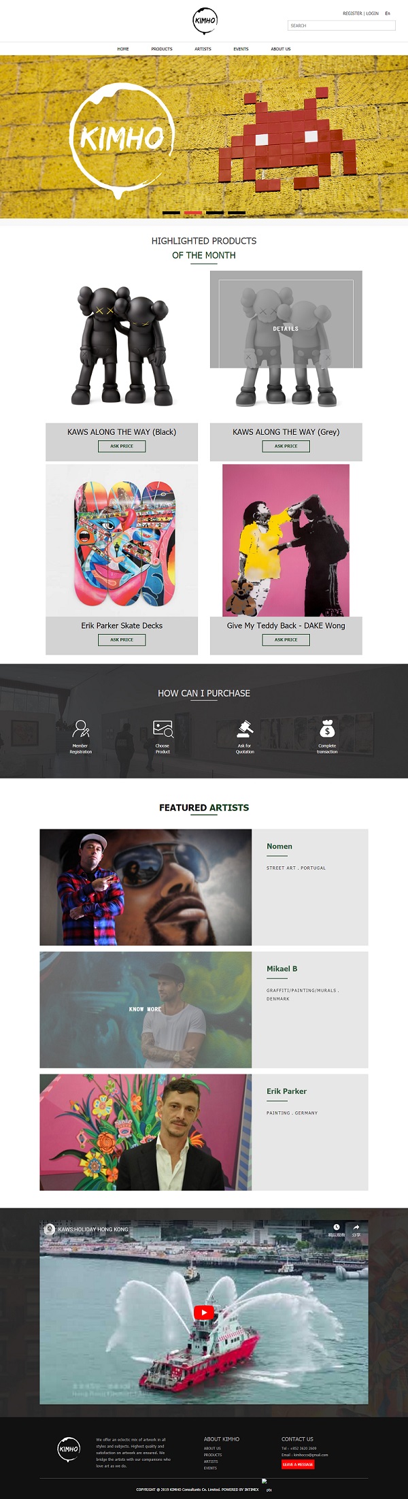Switch to the second red carousel indicator

[x=193, y=213]
